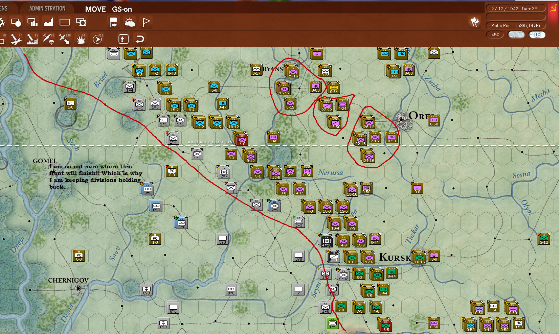Select the 9=38 German unit counter
Screen dimensions: 559x334
coord(343,274)
